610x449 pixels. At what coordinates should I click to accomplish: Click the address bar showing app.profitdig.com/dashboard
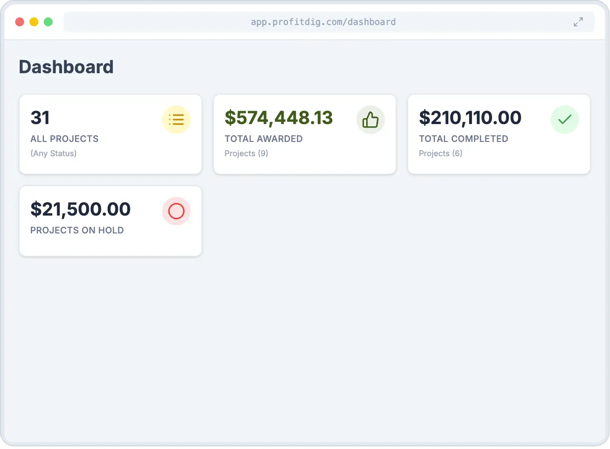323,21
